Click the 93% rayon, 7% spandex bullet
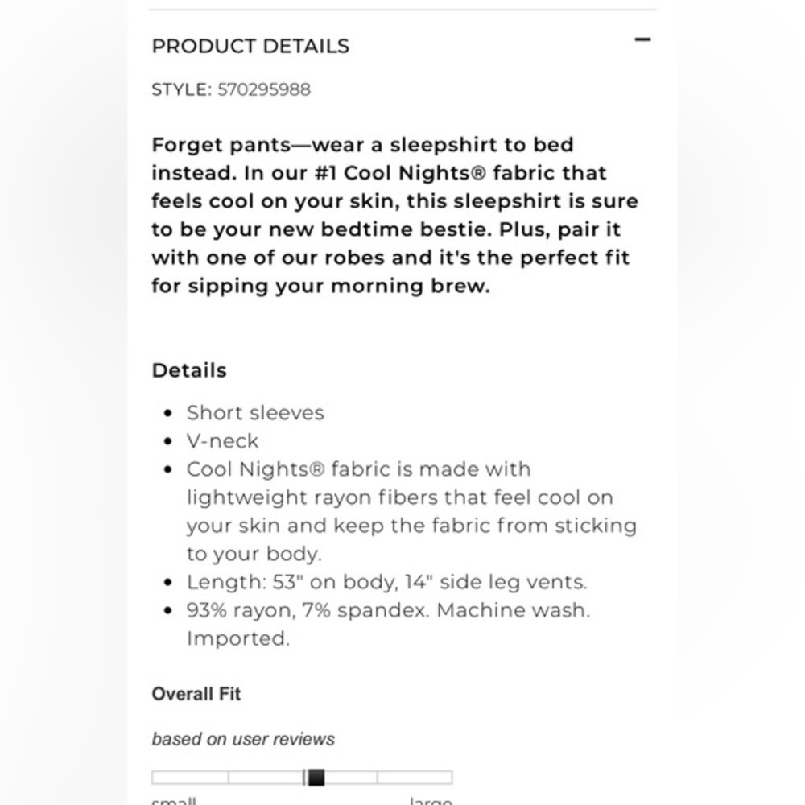 point(389,625)
